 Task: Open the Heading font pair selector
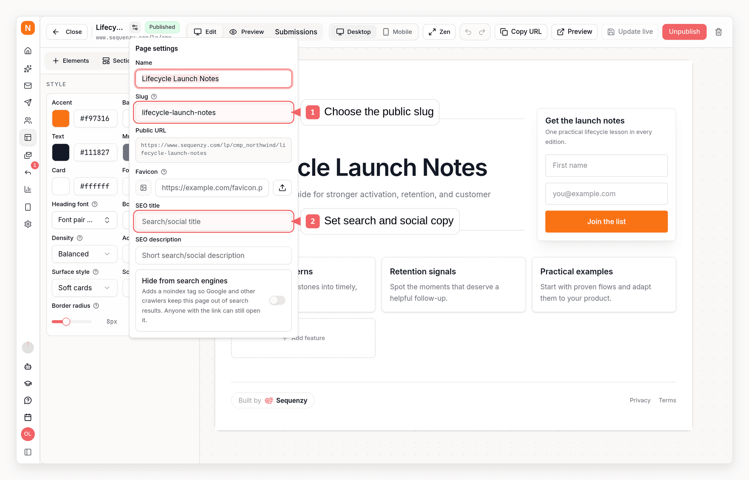coord(84,220)
